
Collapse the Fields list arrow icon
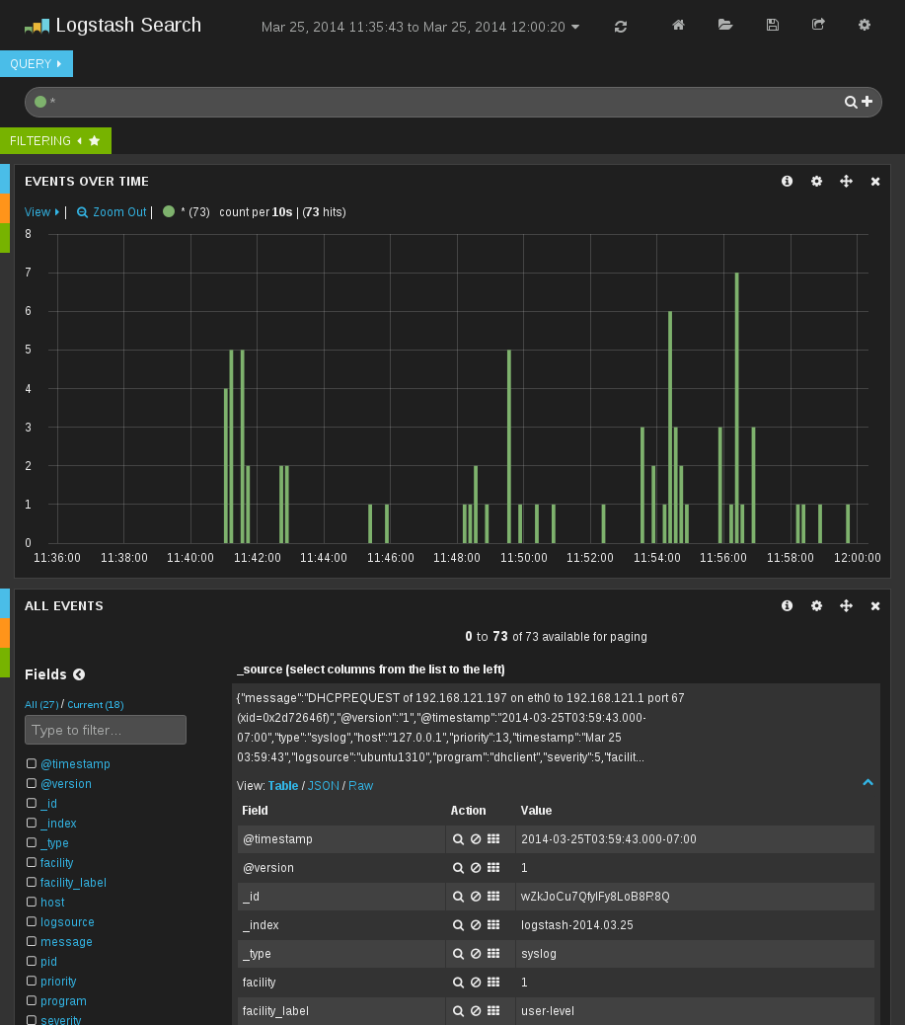click(x=79, y=674)
